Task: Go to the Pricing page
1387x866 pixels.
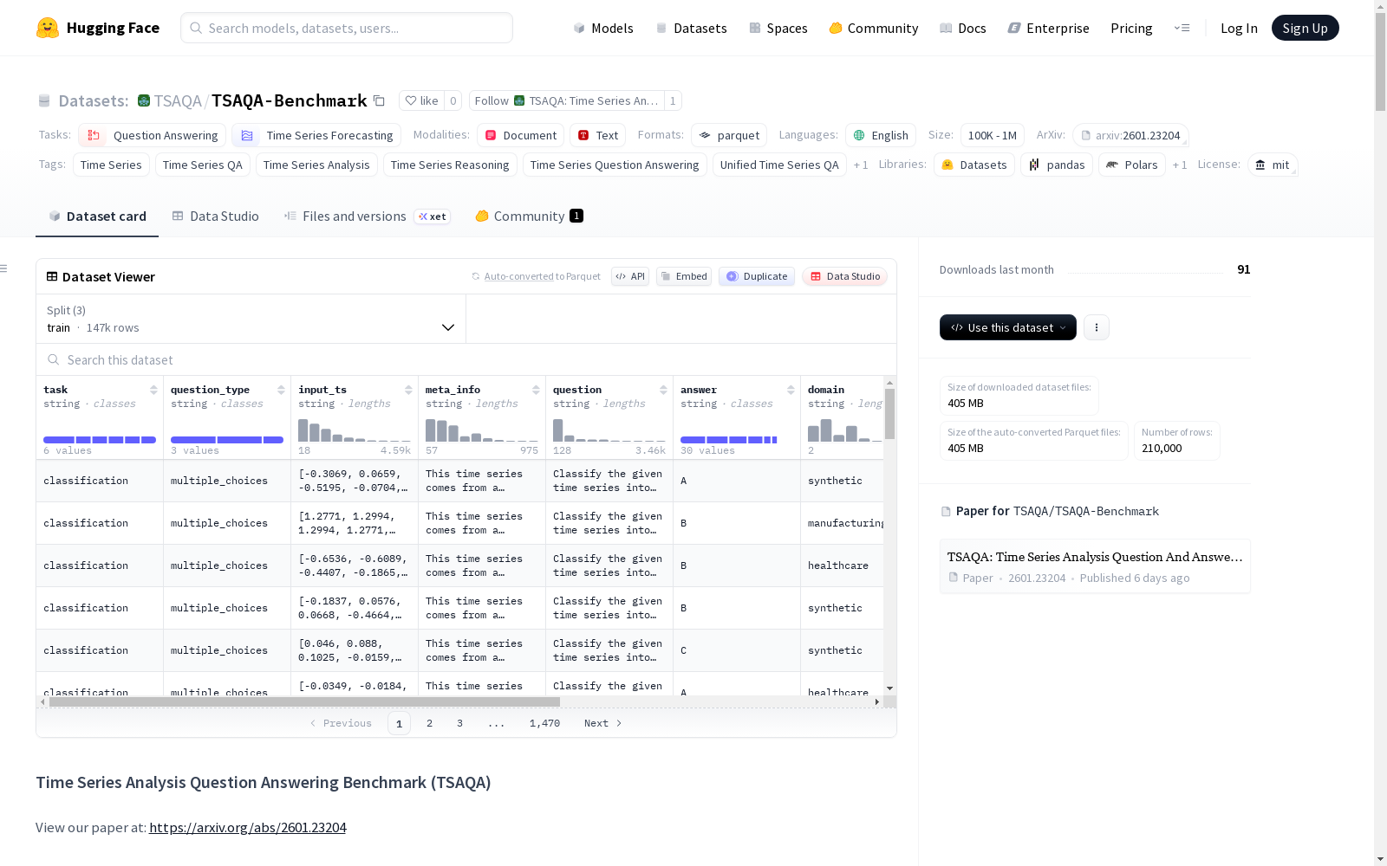Action: coord(1131,28)
